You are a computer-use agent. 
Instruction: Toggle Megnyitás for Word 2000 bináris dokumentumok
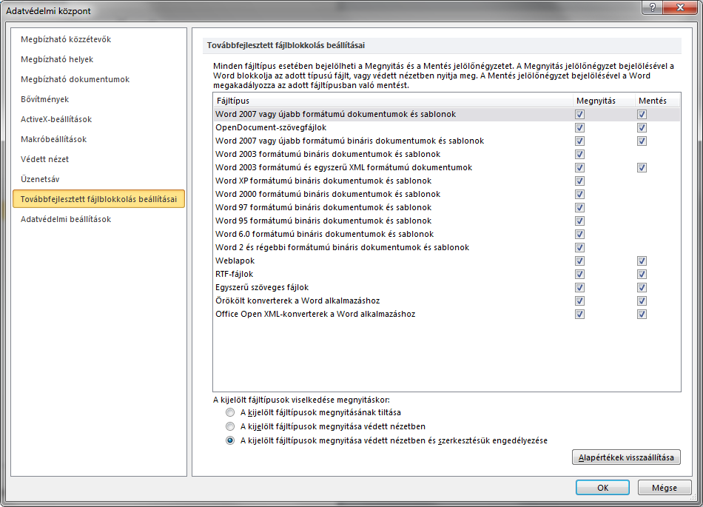579,194
